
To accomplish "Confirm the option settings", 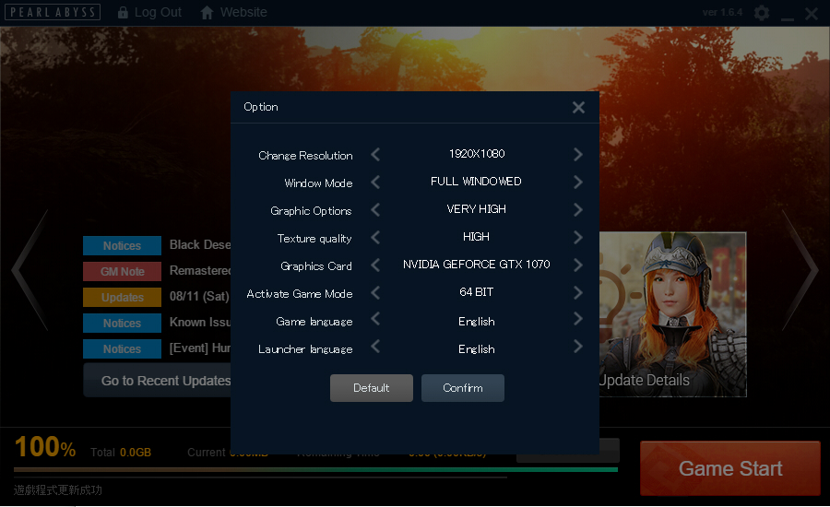I will [463, 388].
